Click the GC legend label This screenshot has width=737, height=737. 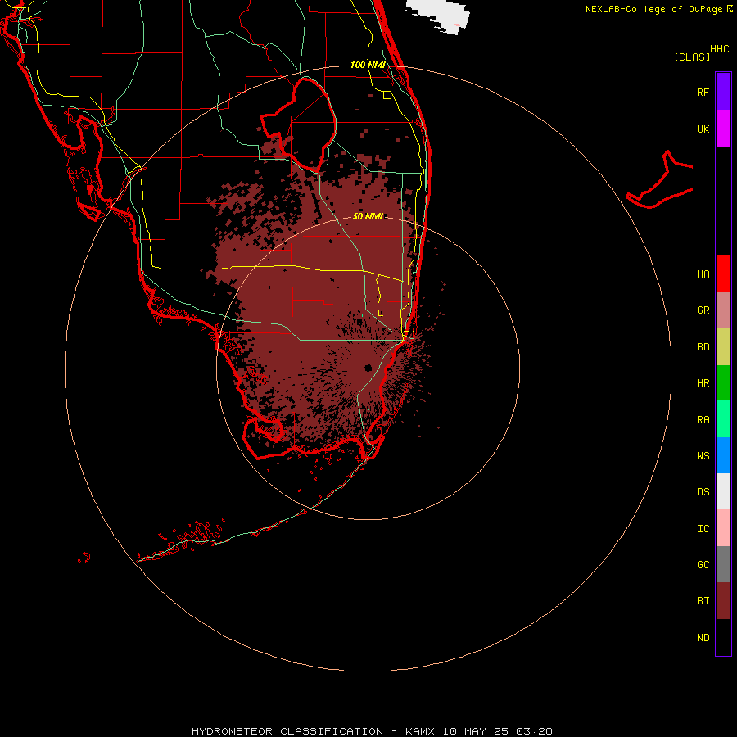(x=703, y=565)
